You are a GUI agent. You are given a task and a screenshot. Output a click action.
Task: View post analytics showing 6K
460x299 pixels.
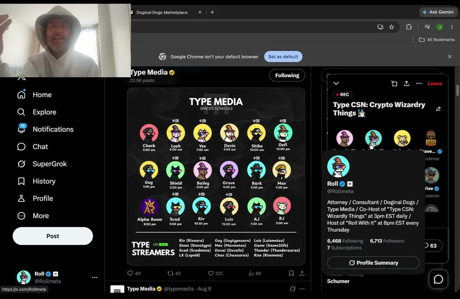coord(255,273)
